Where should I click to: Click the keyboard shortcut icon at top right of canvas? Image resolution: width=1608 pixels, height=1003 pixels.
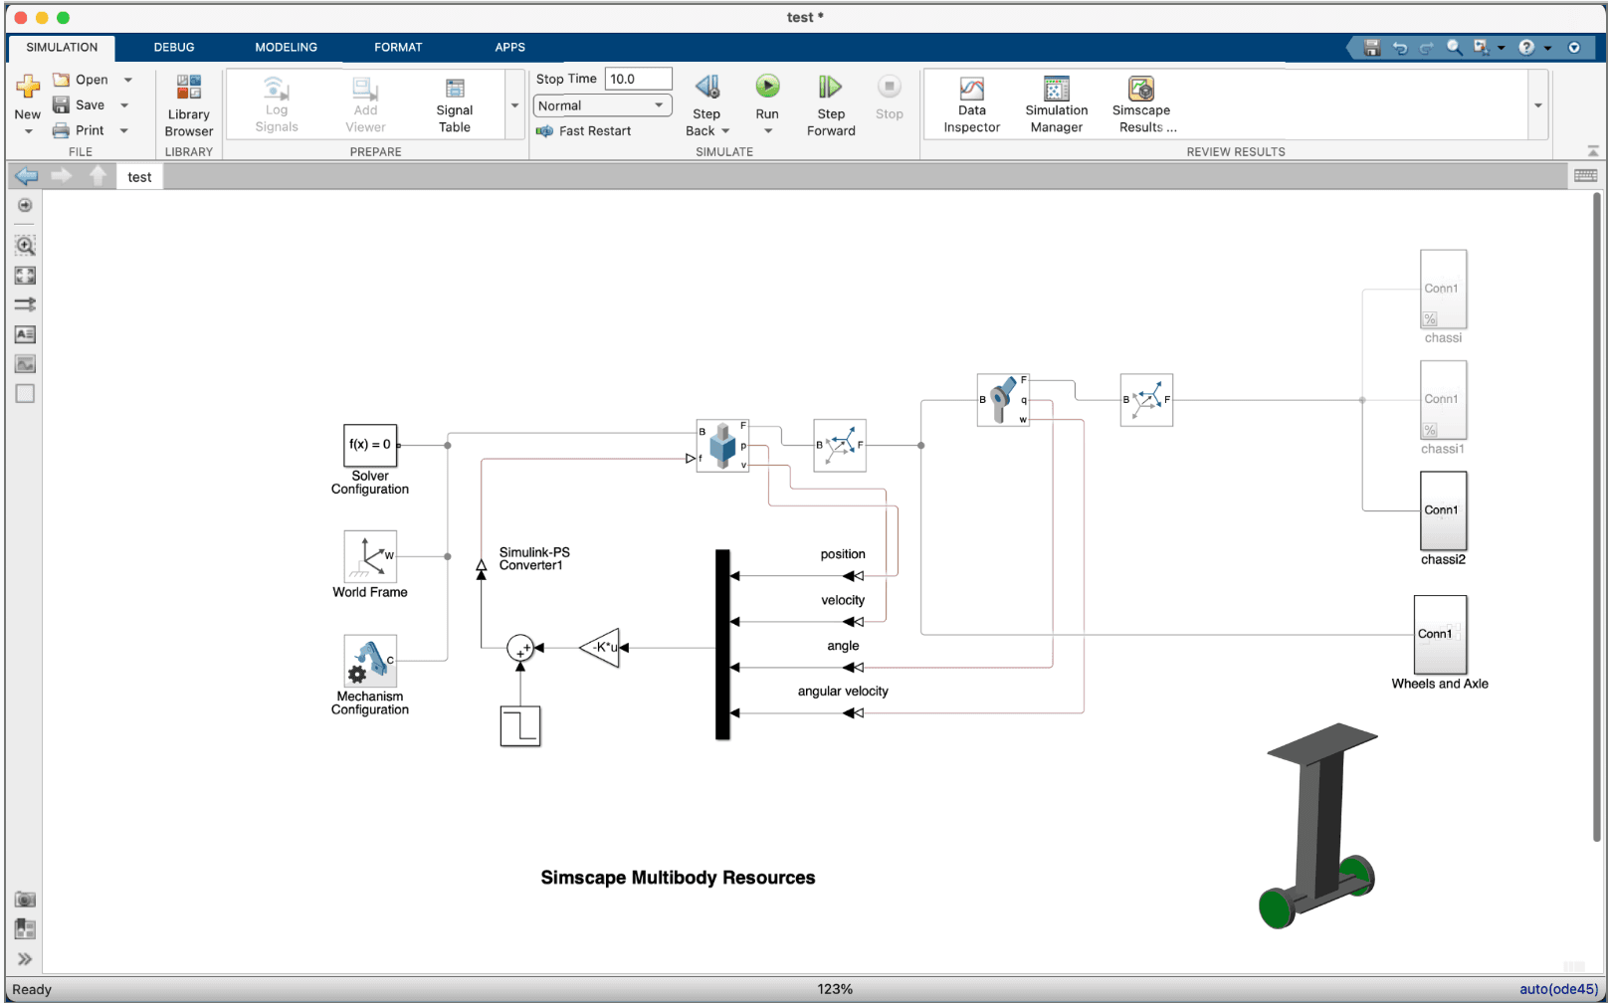1585,175
